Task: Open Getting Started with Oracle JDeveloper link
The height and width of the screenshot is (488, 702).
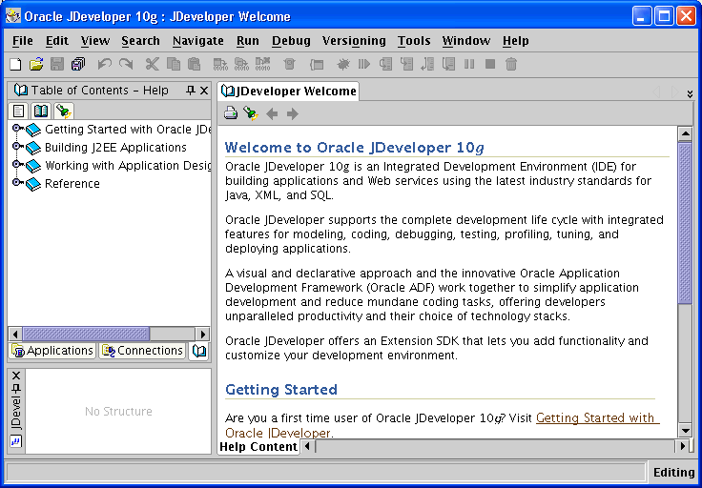Action: (x=597, y=418)
